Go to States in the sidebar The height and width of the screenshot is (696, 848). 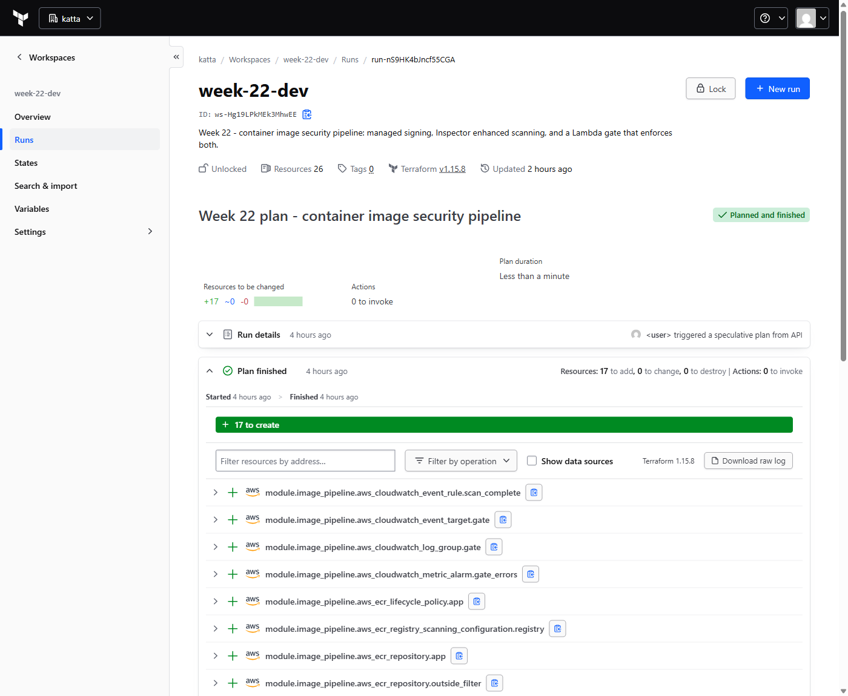click(x=85, y=163)
